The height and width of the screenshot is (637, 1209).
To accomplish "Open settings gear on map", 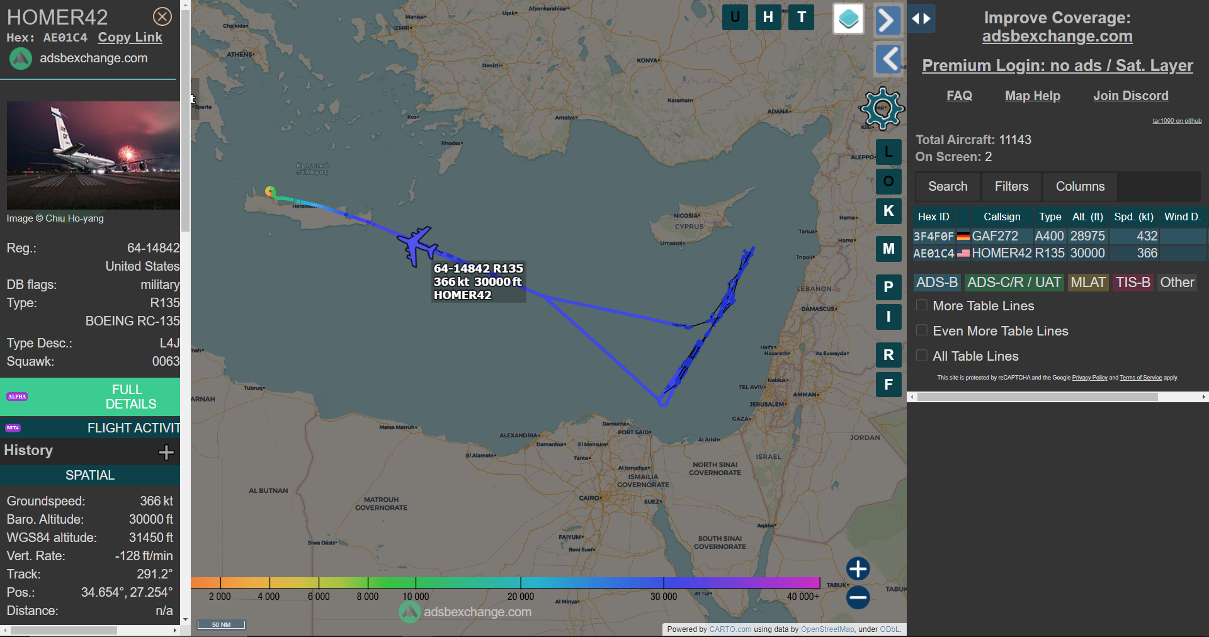I will (x=882, y=108).
